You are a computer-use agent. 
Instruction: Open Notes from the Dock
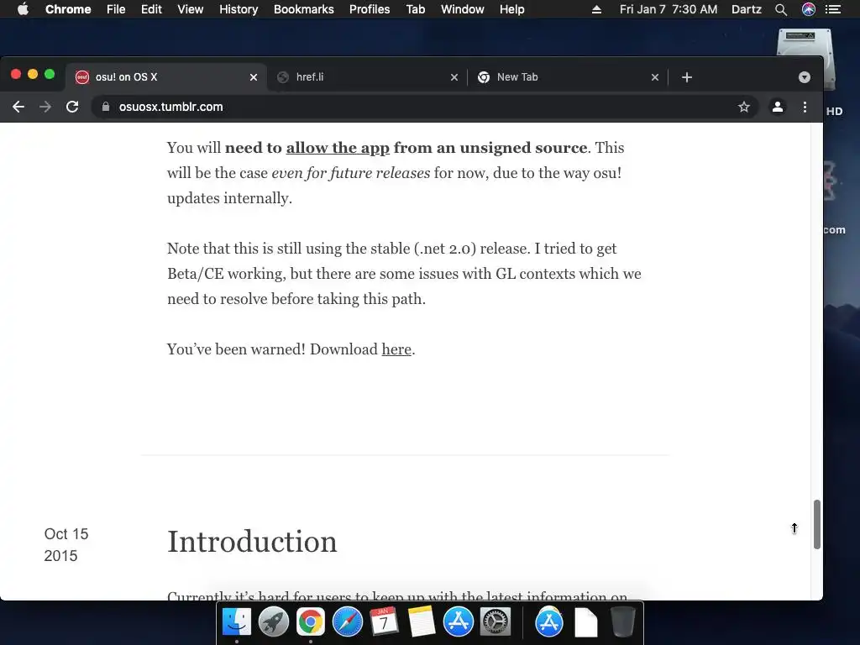(x=422, y=622)
